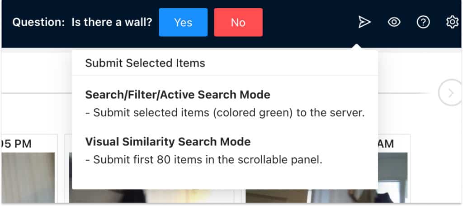Click the 'Submit Selected Items' tooltip title
This screenshot has width=463, height=206.
pyautogui.click(x=145, y=63)
